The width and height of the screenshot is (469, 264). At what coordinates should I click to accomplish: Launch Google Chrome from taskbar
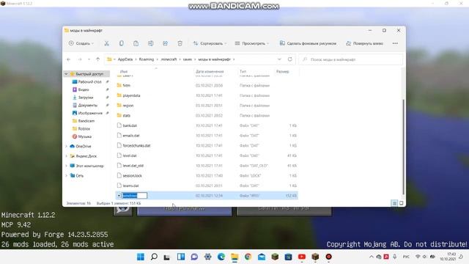point(248,257)
